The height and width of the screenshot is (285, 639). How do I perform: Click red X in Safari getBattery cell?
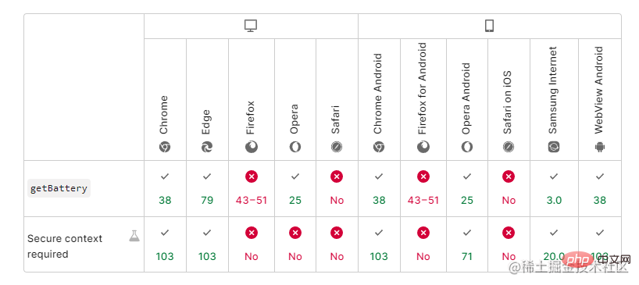[x=337, y=176]
